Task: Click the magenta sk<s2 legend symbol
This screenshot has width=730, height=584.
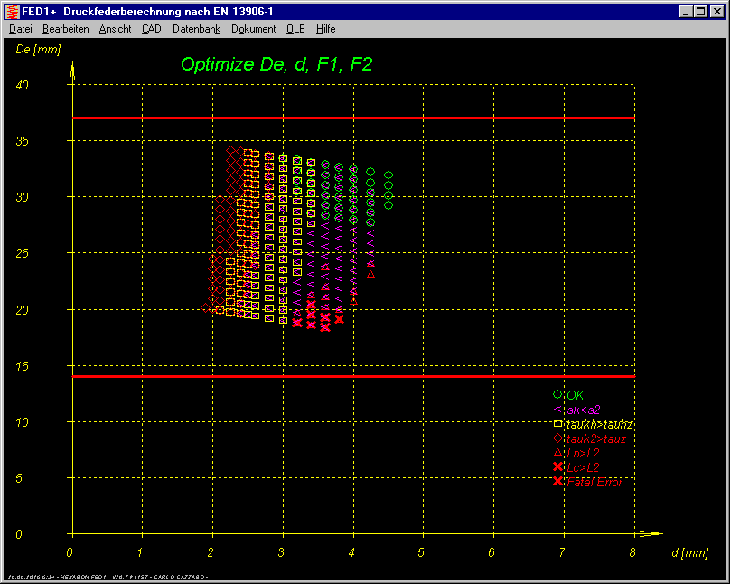Action: point(557,410)
